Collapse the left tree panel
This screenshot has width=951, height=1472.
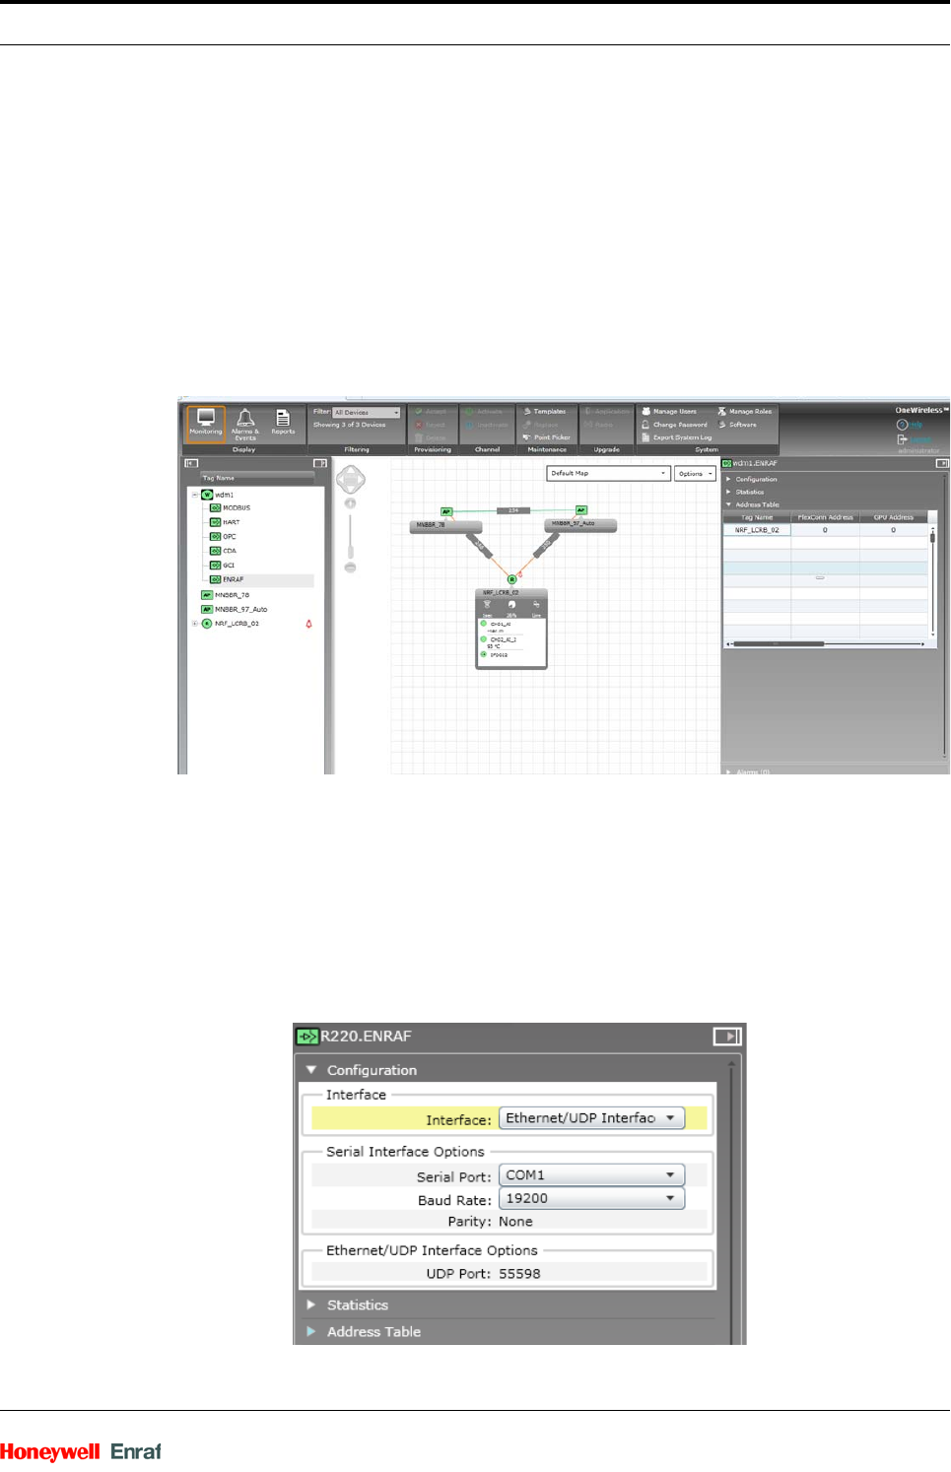click(x=191, y=463)
